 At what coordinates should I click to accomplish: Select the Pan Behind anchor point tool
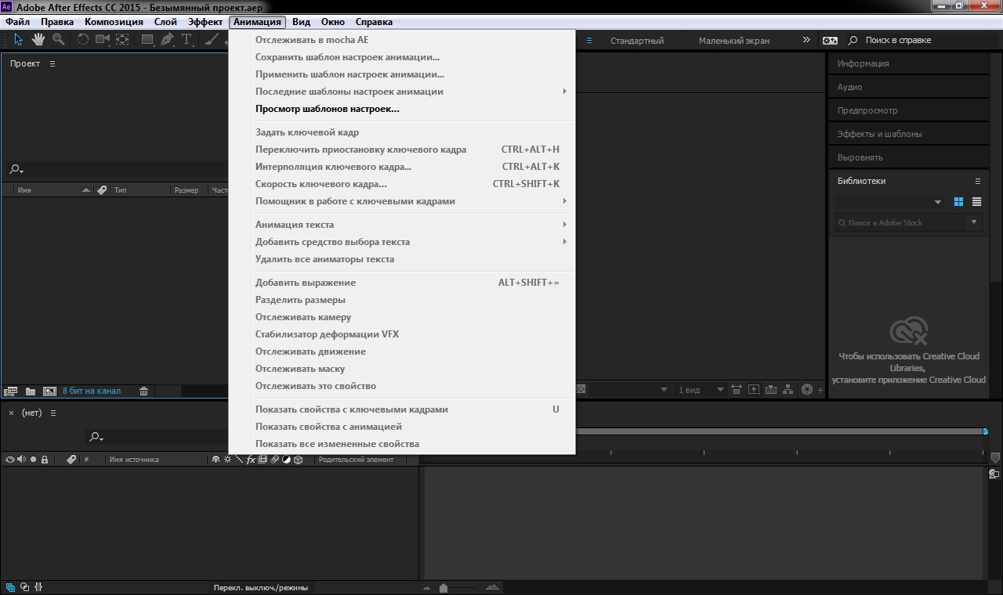click(x=123, y=39)
